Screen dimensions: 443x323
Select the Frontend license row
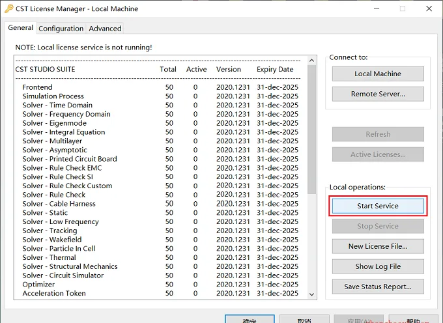(160, 87)
